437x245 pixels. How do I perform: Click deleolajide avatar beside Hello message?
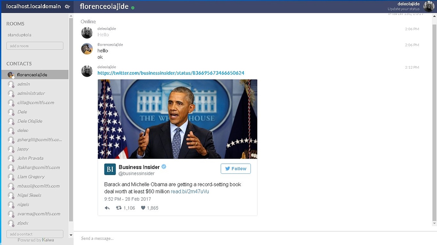(87, 33)
